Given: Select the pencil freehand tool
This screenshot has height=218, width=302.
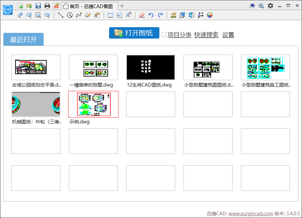Looking at the screenshot, I should click(88, 15).
